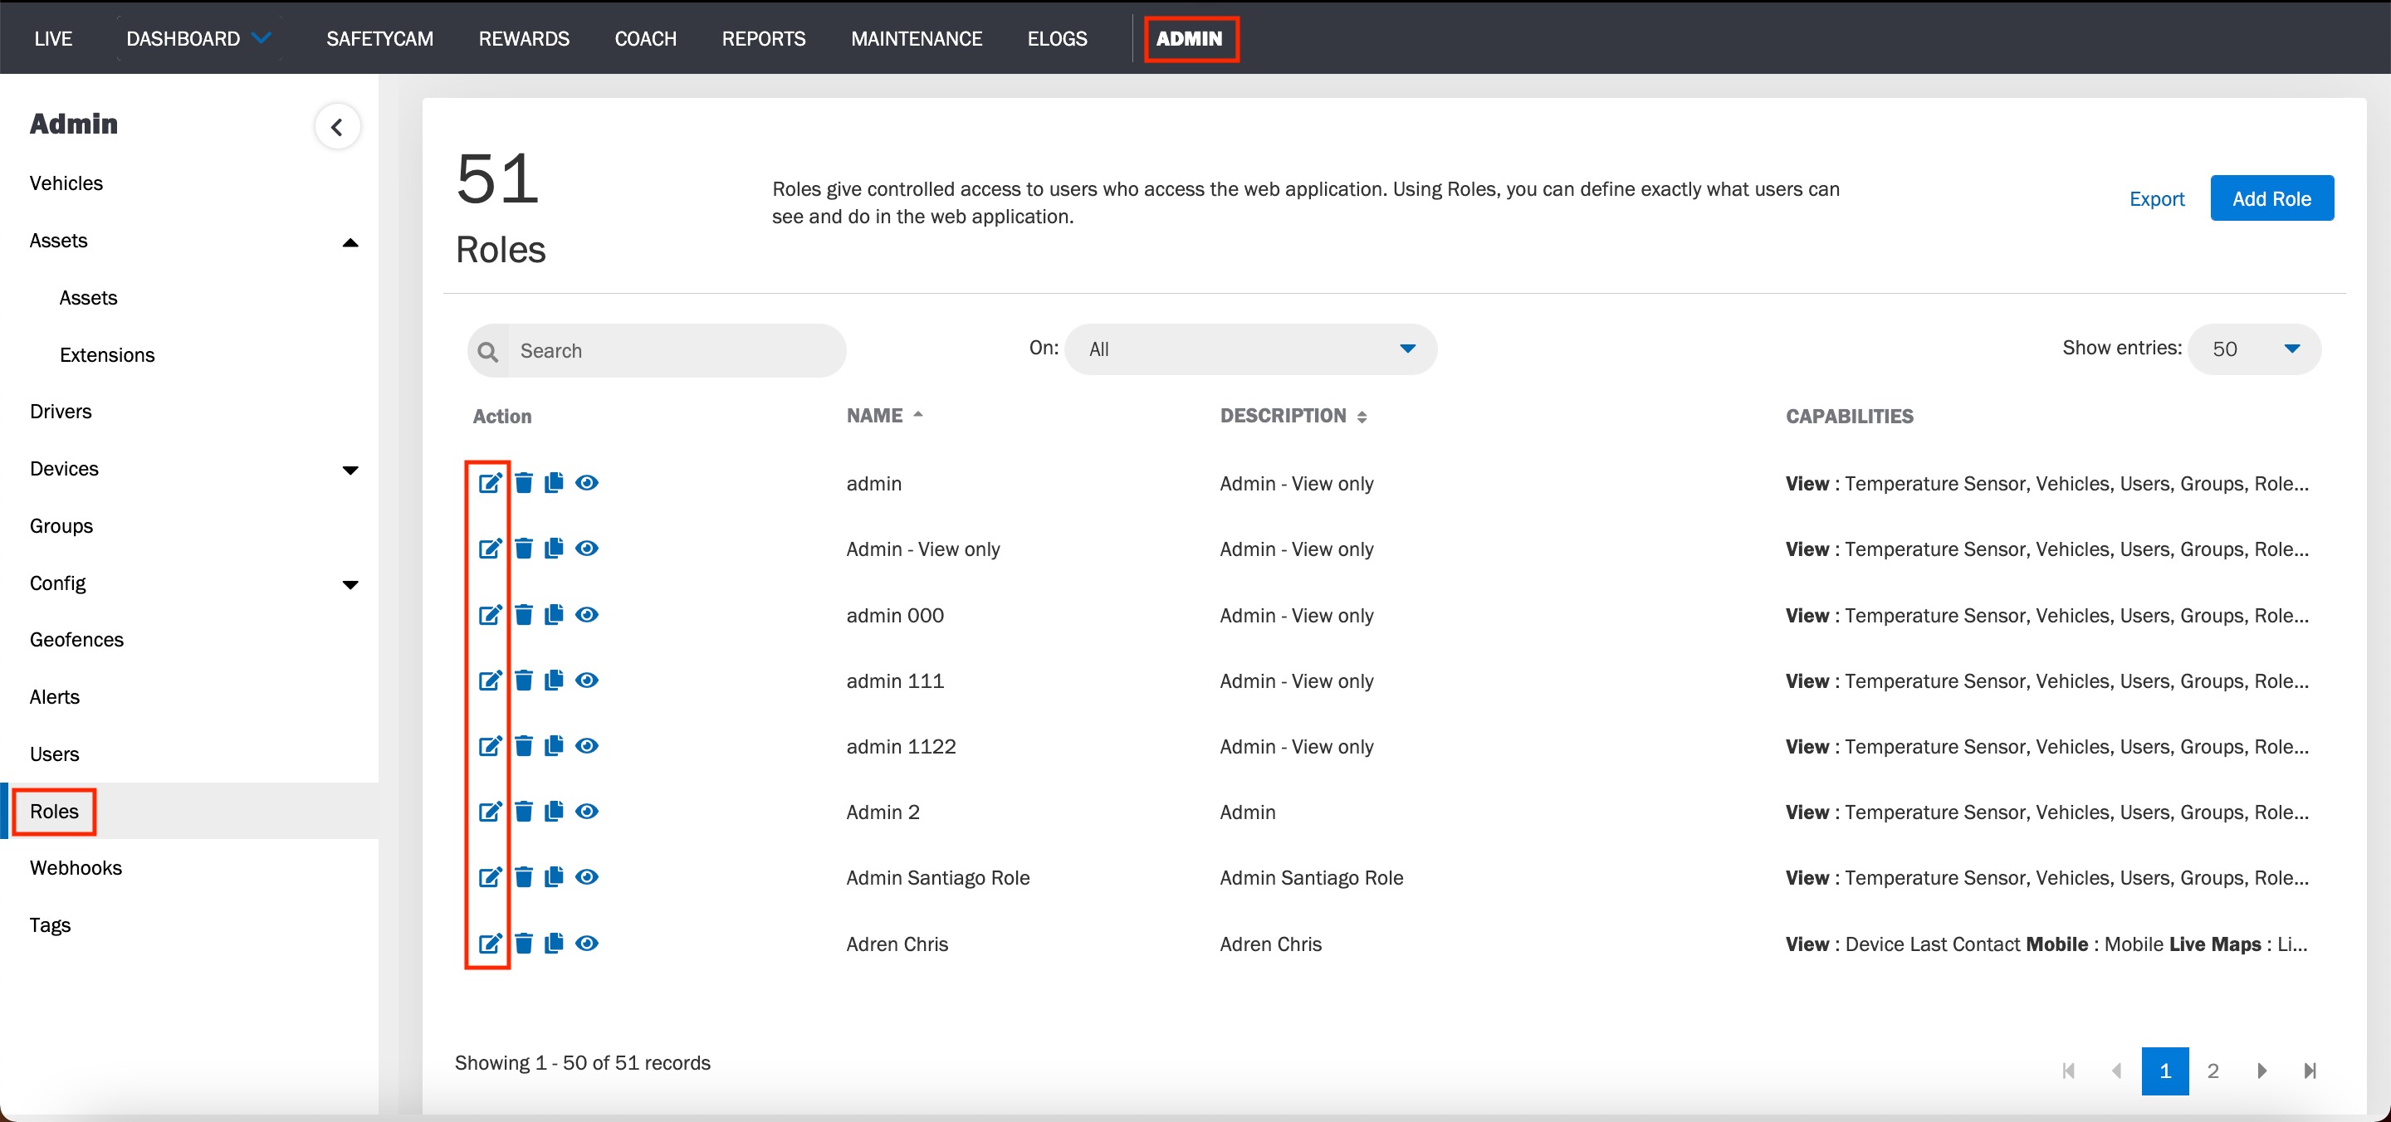
Task: Sort table by DESCRIPTION column
Action: [x=1293, y=416]
